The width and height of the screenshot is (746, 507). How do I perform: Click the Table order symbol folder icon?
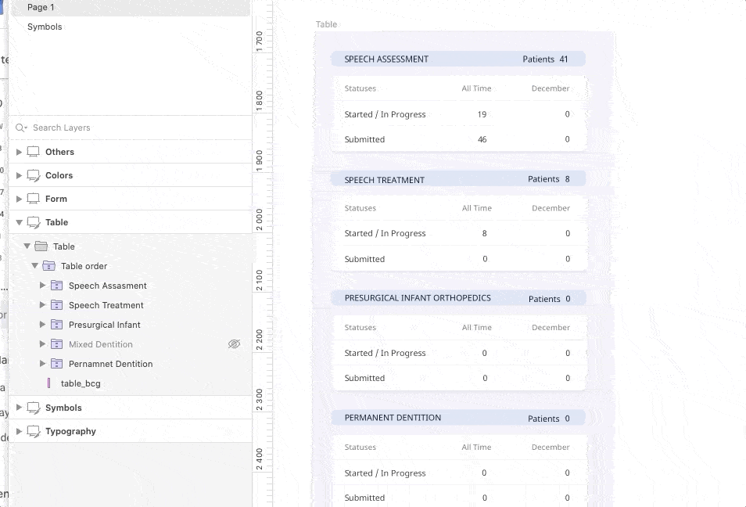pos(49,266)
